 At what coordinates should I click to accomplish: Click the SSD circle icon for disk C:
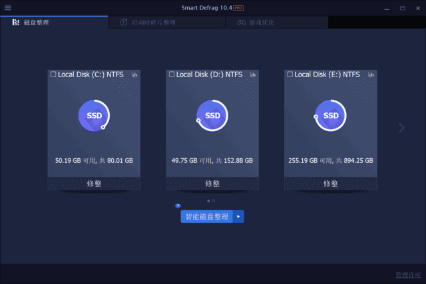pos(94,115)
